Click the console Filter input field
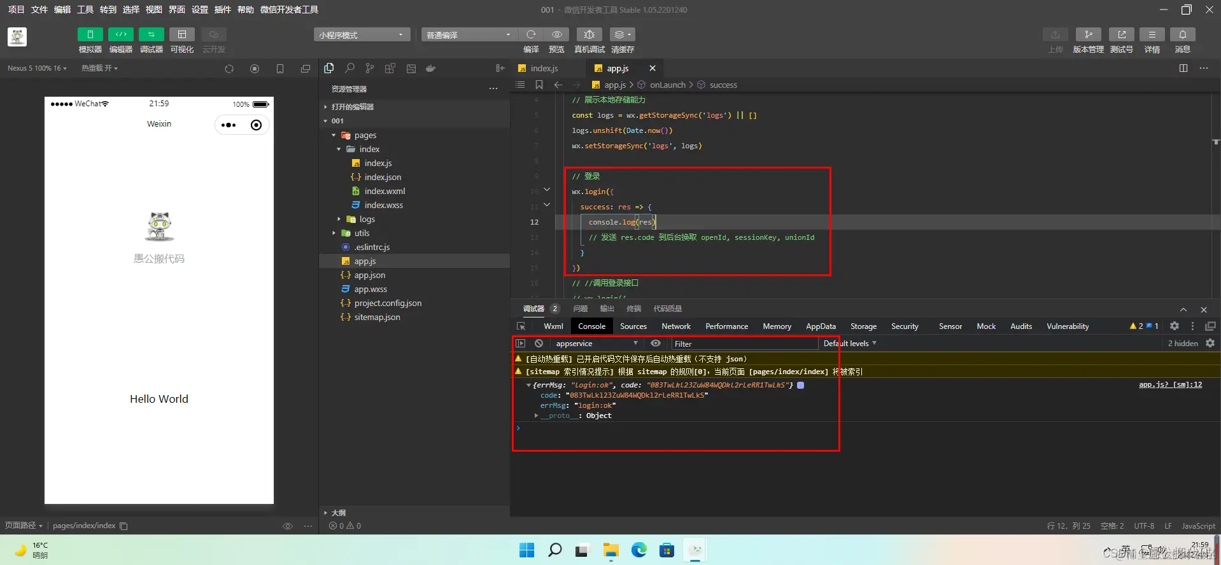This screenshot has width=1221, height=565. [745, 344]
